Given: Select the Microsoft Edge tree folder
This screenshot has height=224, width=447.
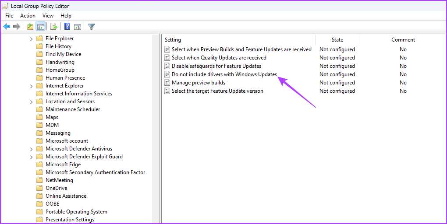Looking at the screenshot, I should [63, 164].
